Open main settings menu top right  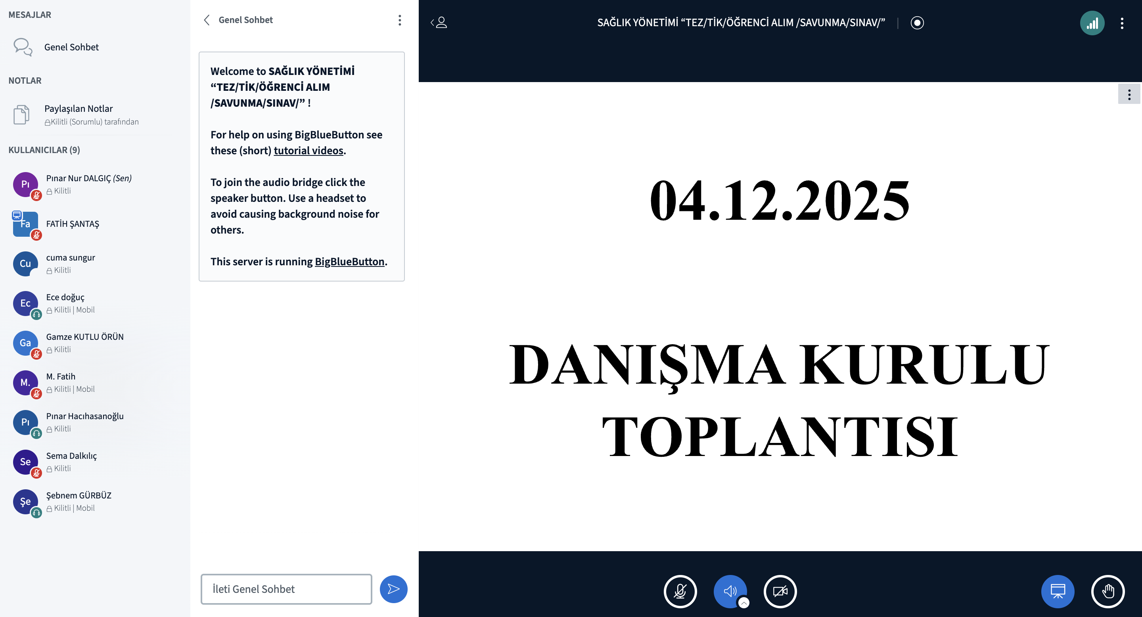point(1122,23)
